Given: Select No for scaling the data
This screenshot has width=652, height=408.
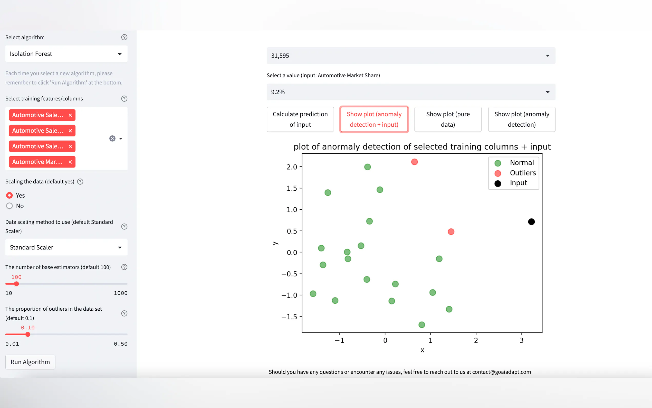Looking at the screenshot, I should [x=9, y=206].
